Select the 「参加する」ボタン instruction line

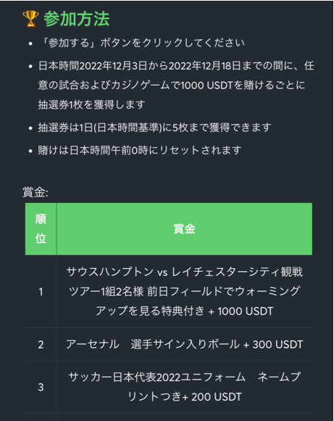[142, 43]
